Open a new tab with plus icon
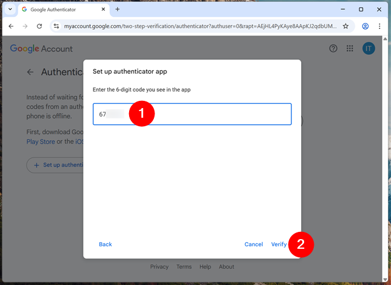The image size is (391, 285). point(118,10)
